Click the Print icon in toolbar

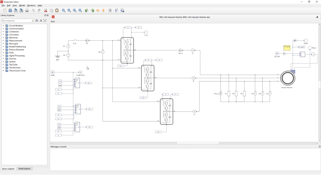click(x=27, y=10)
